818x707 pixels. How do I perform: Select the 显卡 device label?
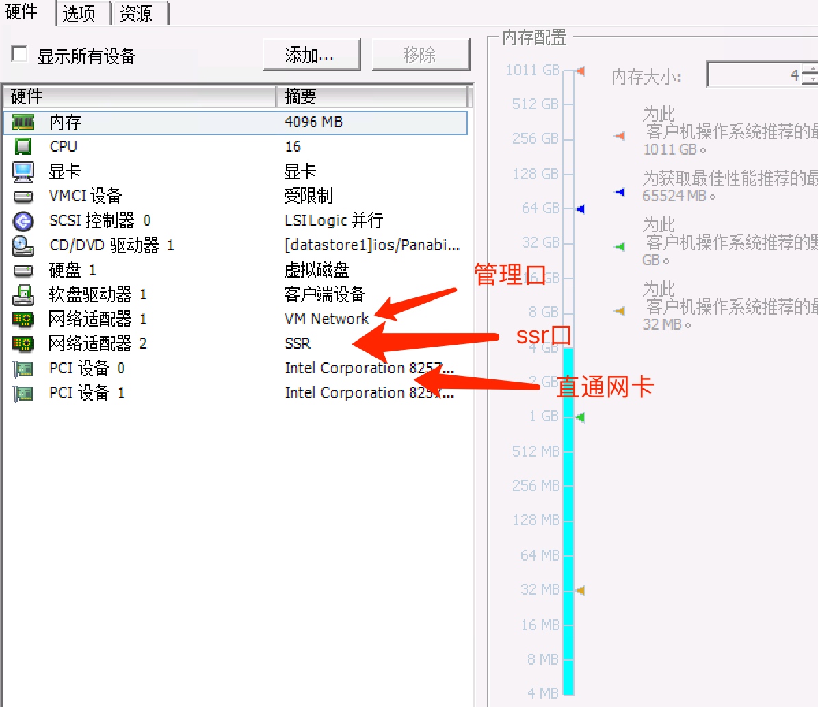pos(65,172)
